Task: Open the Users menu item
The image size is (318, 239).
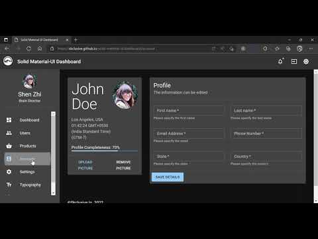Action: point(27,133)
